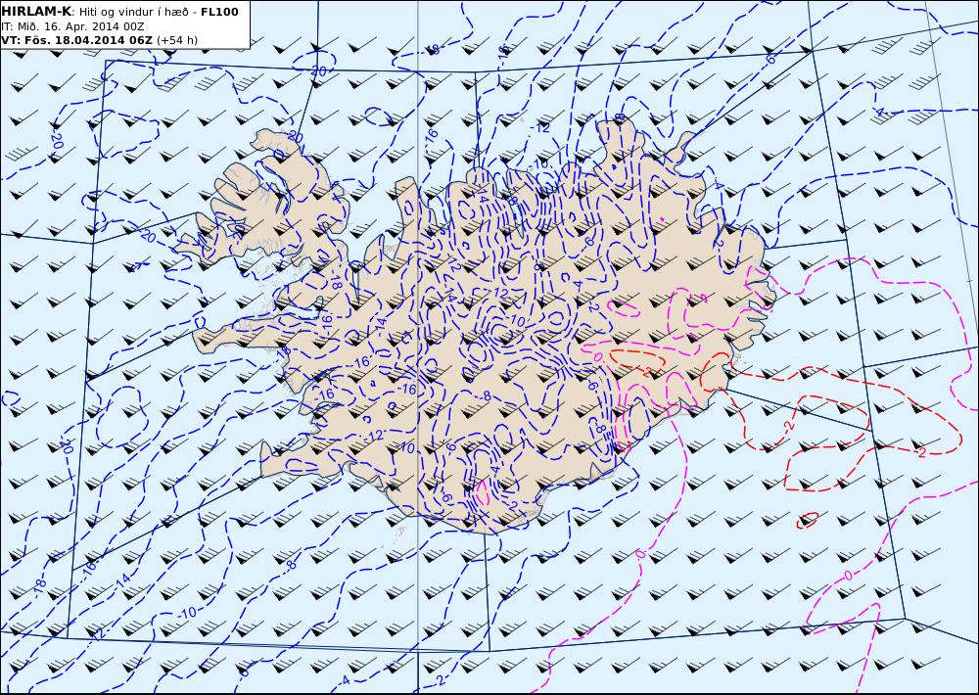This screenshot has width=979, height=695.
Task: Click the 'VT: Fös. 18.04.2014 06Z' valid time
Action: pos(76,40)
